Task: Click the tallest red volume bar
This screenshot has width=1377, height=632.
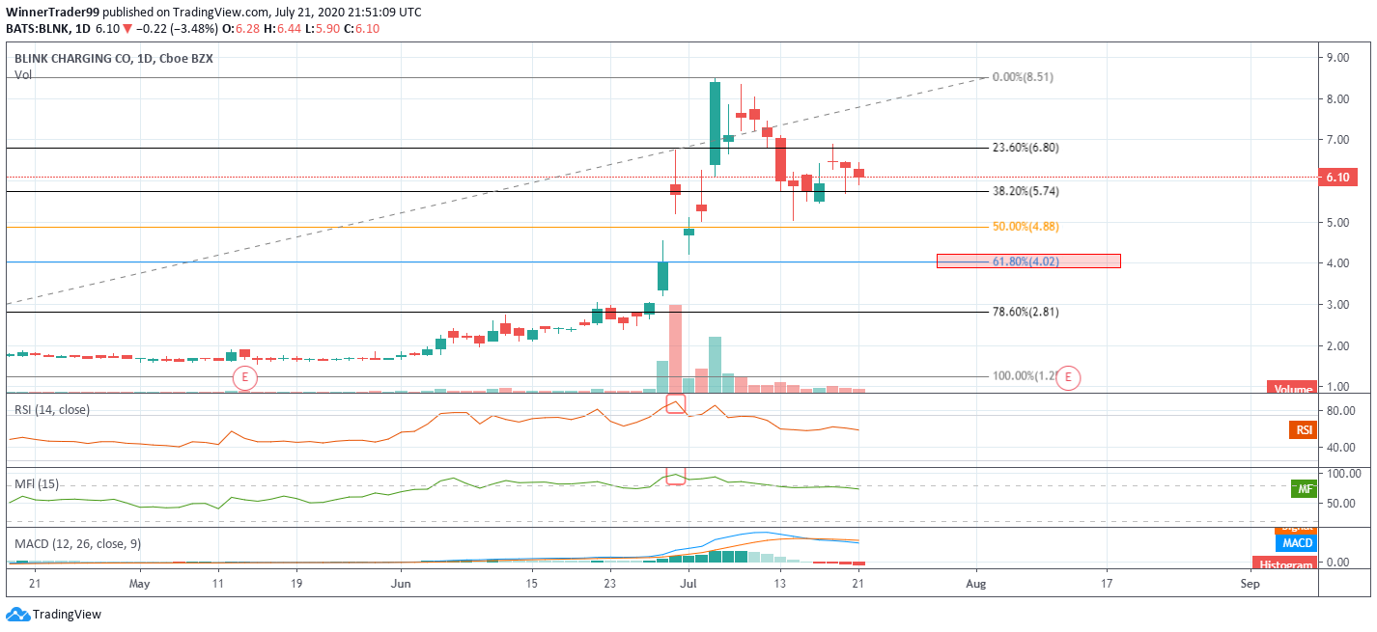Action: point(675,348)
